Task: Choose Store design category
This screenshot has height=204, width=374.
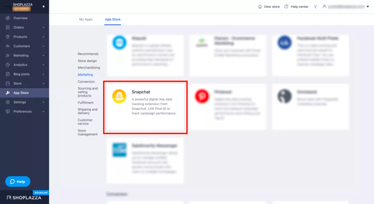Action: [87, 61]
